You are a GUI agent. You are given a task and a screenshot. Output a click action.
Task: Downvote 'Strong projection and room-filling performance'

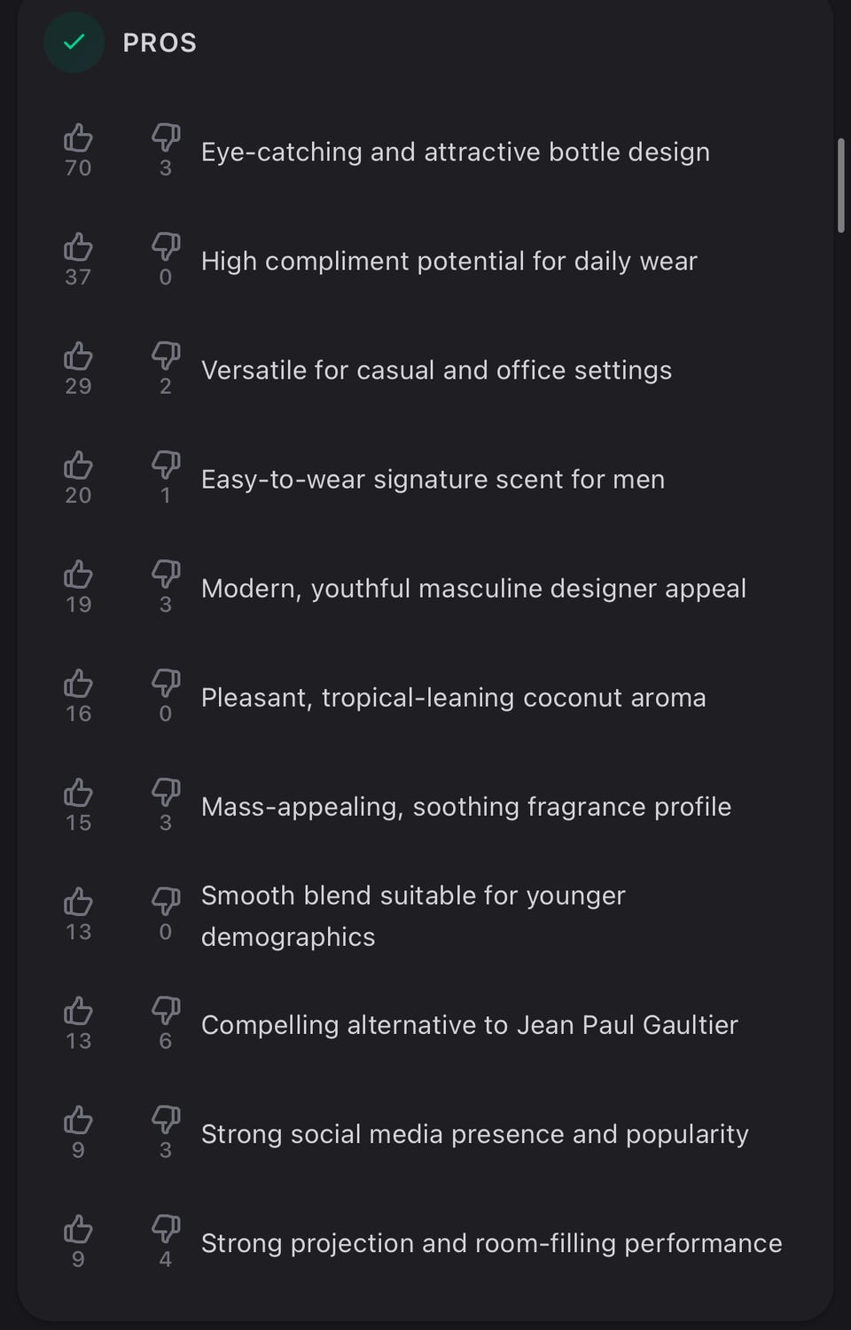[166, 1228]
